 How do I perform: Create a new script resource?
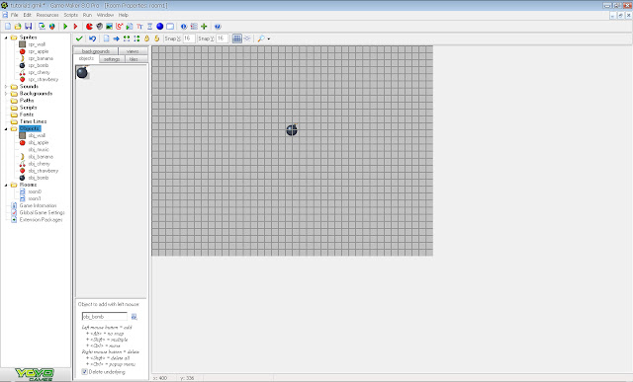[130, 27]
